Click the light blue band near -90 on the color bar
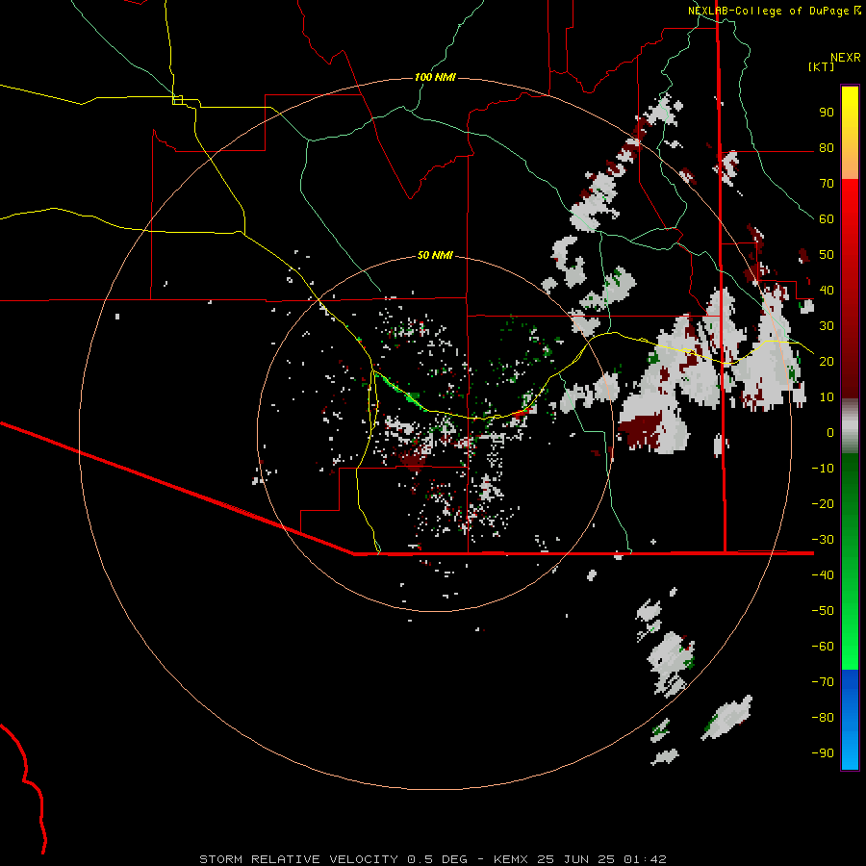The width and height of the screenshot is (866, 866). tap(850, 751)
